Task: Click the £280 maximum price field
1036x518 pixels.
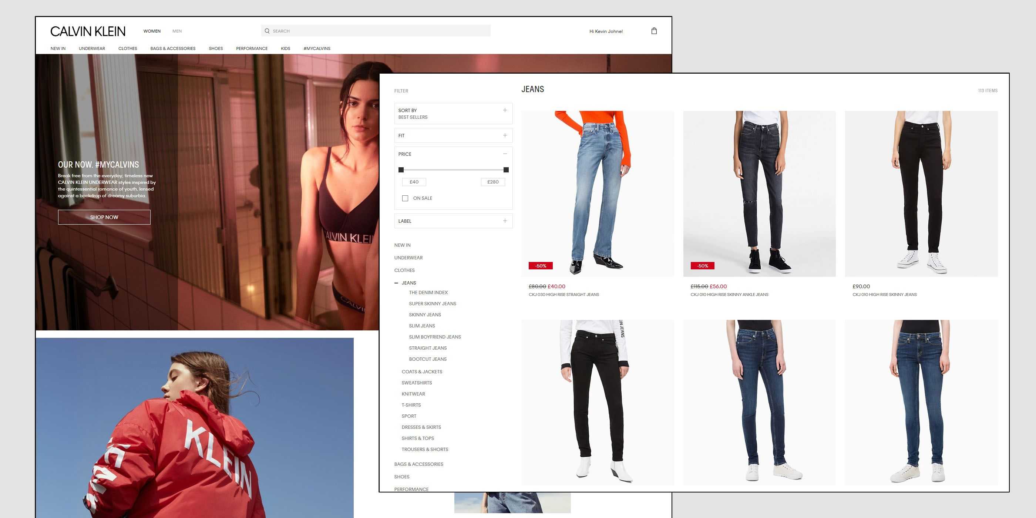Action: pyautogui.click(x=493, y=182)
